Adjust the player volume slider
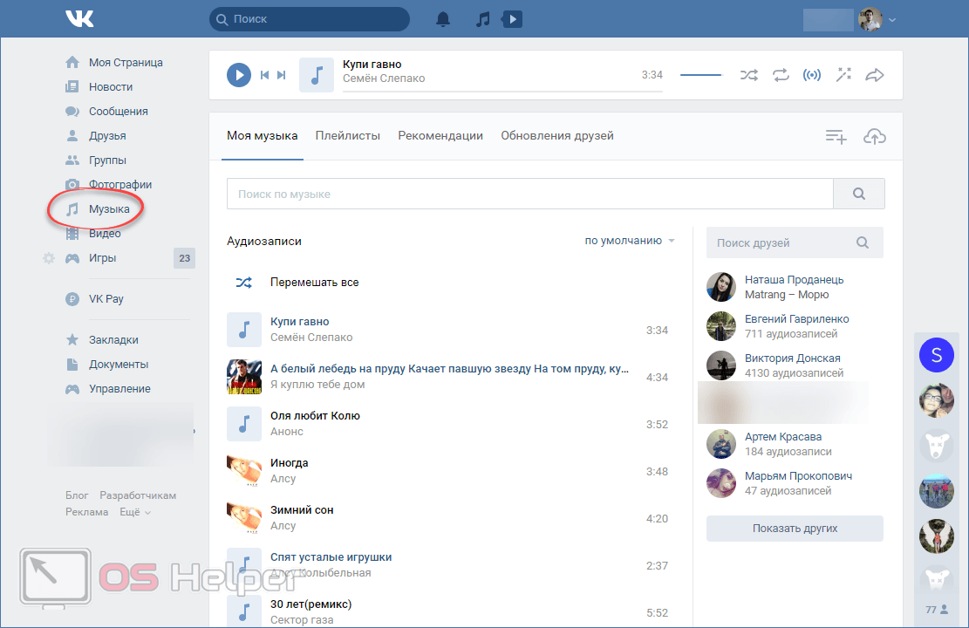Image resolution: width=969 pixels, height=628 pixels. pos(701,75)
